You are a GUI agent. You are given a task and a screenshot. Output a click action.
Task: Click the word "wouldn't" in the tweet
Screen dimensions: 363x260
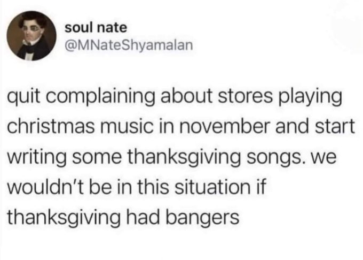(46, 187)
